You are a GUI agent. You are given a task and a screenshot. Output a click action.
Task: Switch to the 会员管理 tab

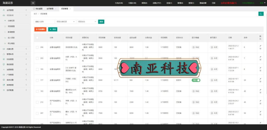point(50,9)
